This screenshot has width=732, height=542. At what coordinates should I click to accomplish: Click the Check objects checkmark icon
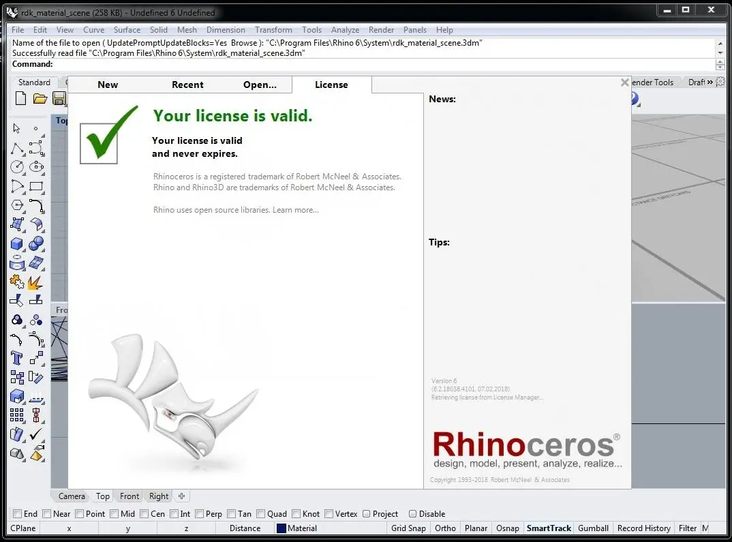pos(36,434)
